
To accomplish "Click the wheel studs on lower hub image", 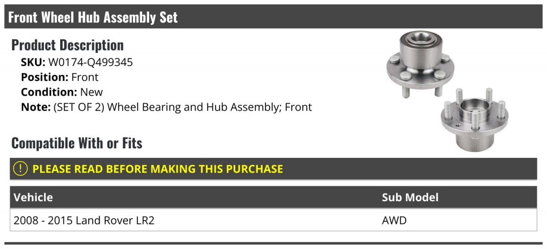I will tap(489, 97).
